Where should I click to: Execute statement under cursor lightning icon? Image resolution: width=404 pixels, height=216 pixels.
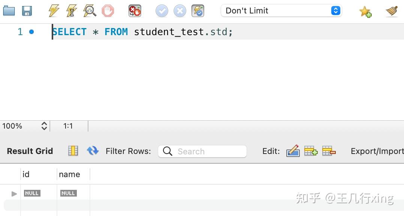tap(71, 11)
